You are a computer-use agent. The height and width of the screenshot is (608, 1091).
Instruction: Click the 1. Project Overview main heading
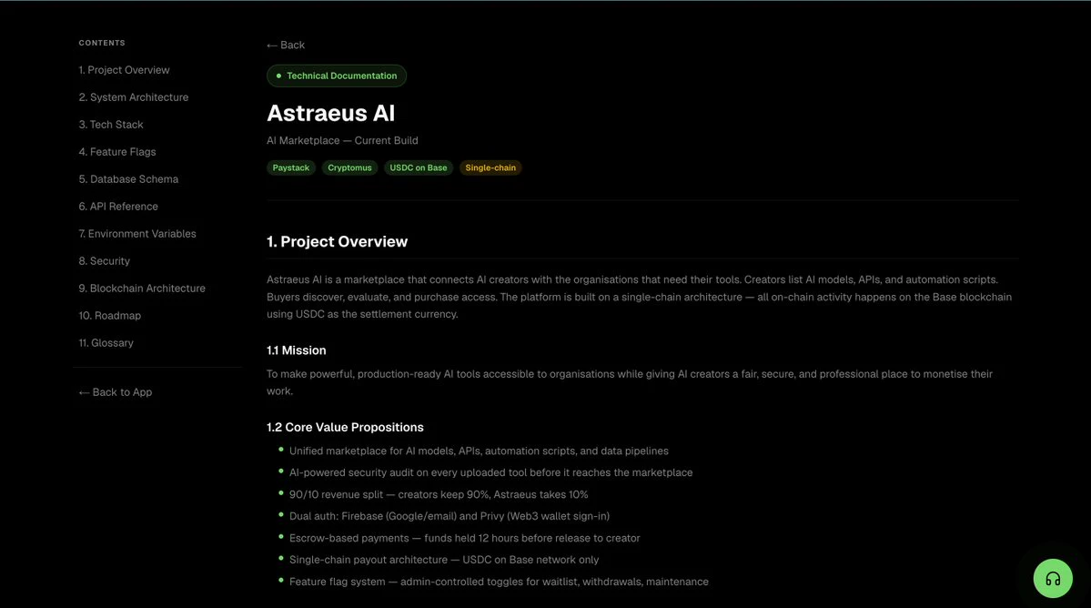(337, 241)
